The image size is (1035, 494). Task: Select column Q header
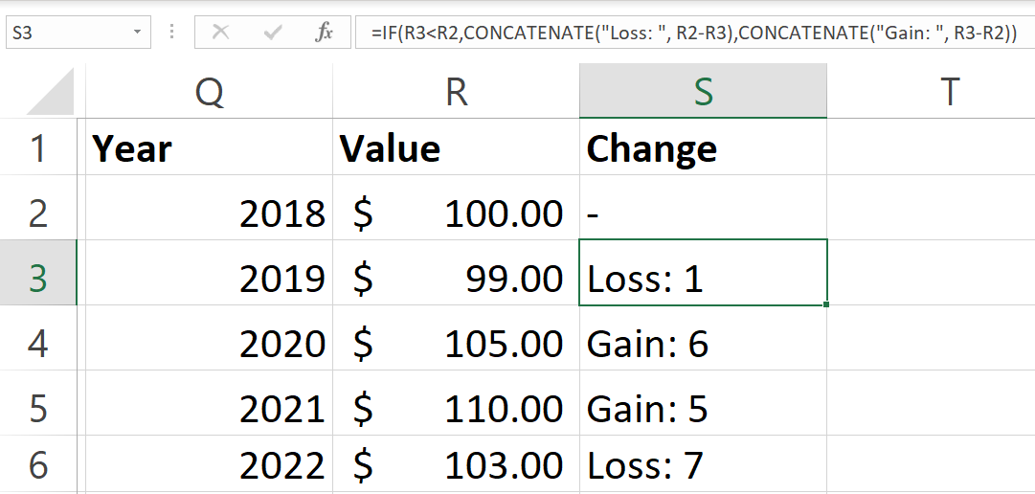[210, 91]
